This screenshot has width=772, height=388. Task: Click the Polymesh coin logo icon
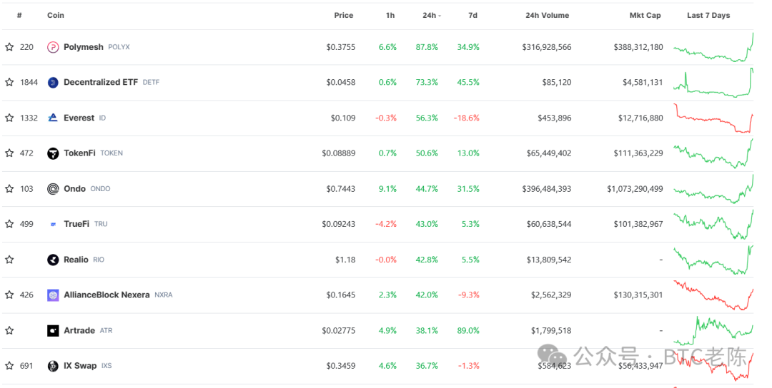coord(53,47)
